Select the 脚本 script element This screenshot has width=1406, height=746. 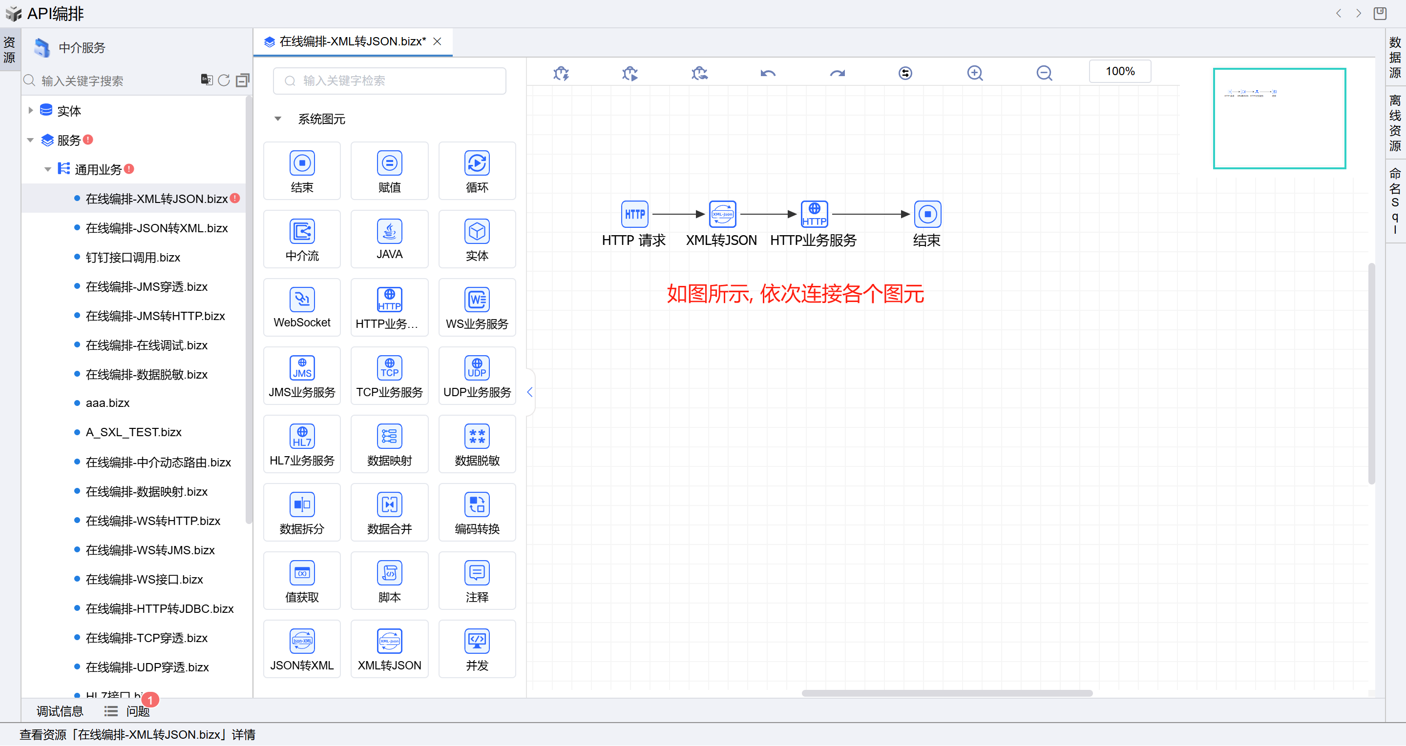pyautogui.click(x=389, y=581)
